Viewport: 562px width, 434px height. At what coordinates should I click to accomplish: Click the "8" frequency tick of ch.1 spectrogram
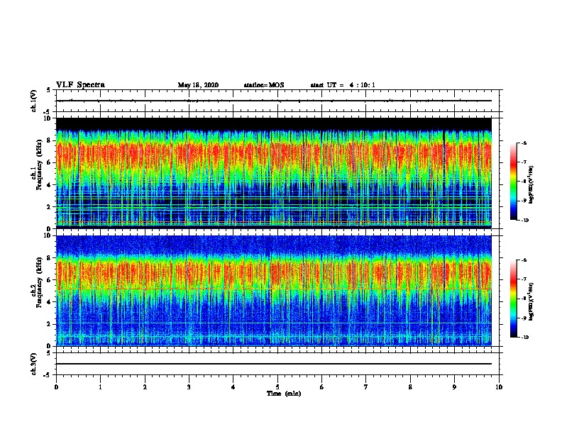[49, 140]
